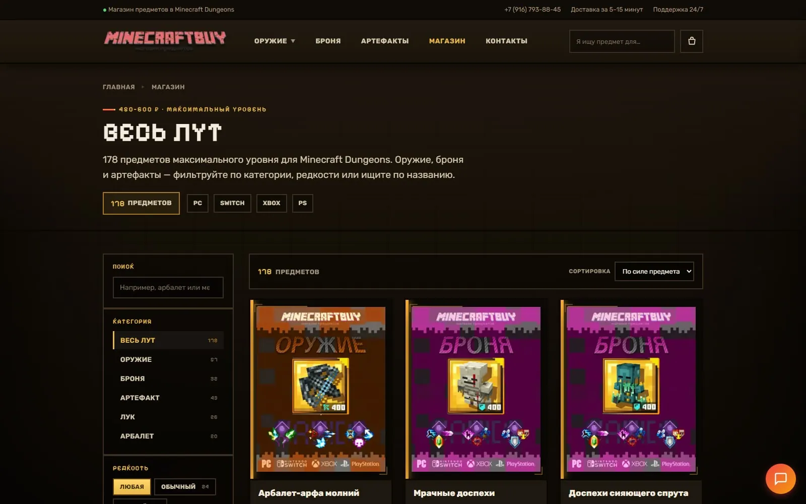
Task: Open the КОНТАКТЫ page
Action: (x=506, y=41)
